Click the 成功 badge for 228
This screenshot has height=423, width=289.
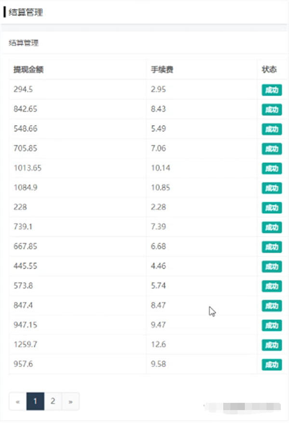point(272,207)
